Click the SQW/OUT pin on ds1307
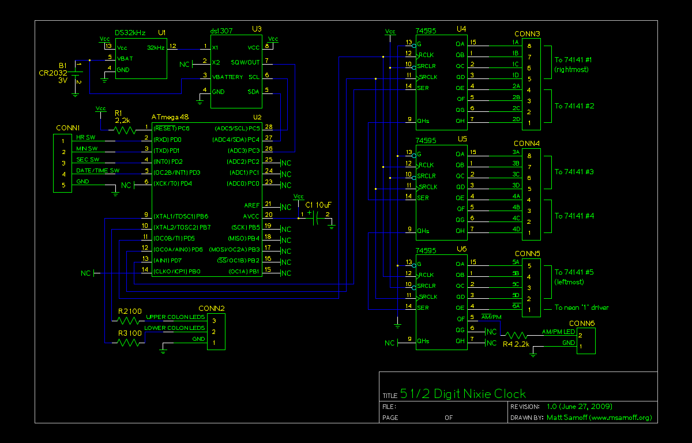This screenshot has width=692, height=443. pos(246,61)
